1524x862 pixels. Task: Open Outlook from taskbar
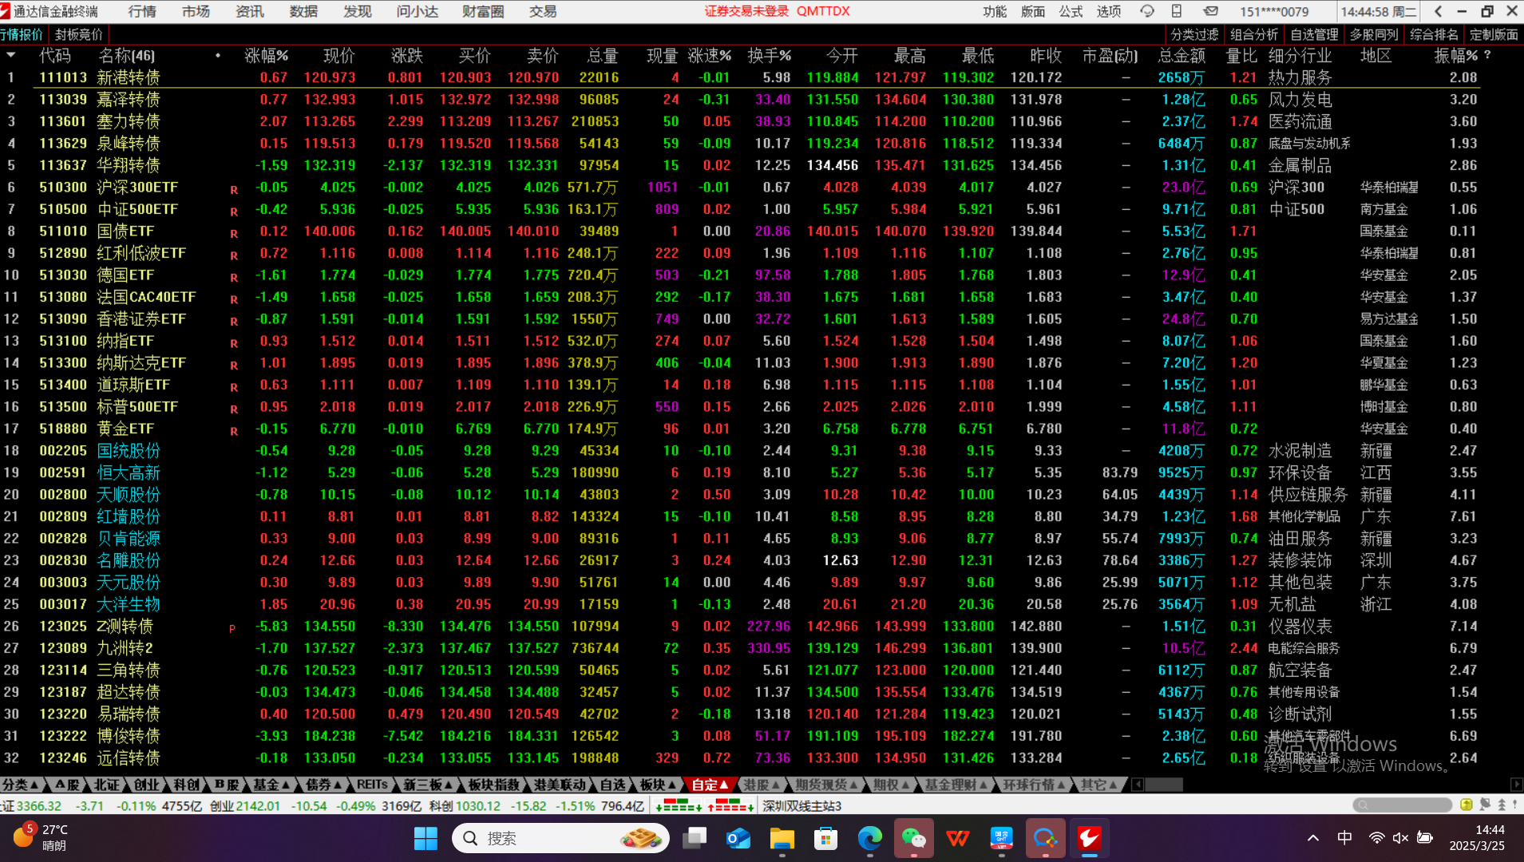(x=738, y=838)
